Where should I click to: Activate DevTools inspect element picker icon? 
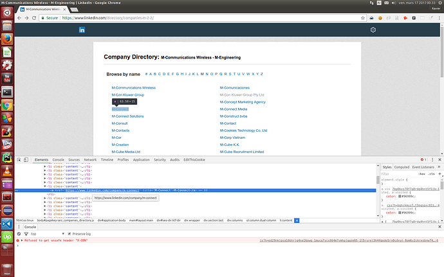19,159
